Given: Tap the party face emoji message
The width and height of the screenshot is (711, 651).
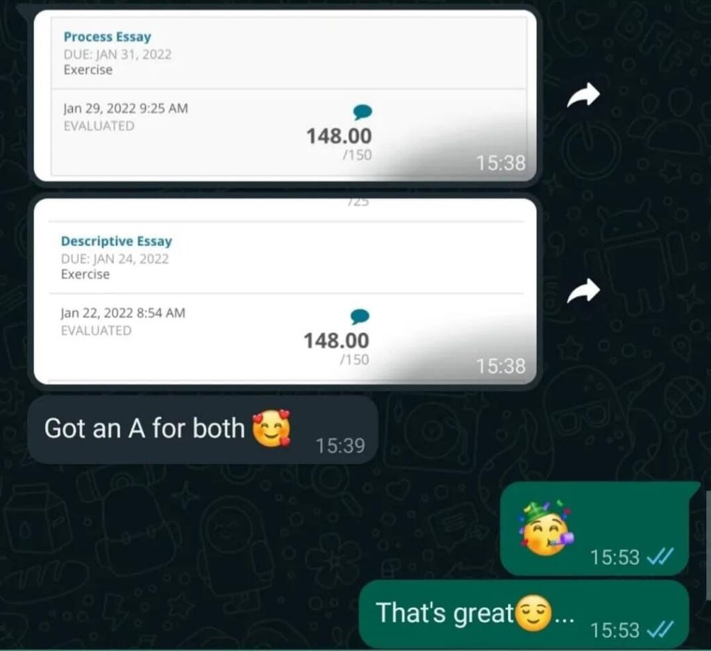Looking at the screenshot, I should click(x=594, y=529).
